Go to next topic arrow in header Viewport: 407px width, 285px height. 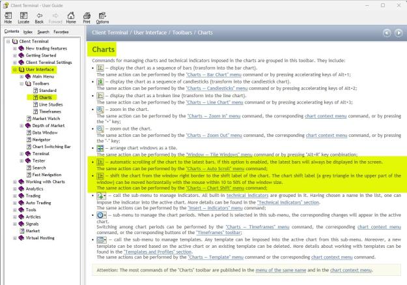point(399,33)
